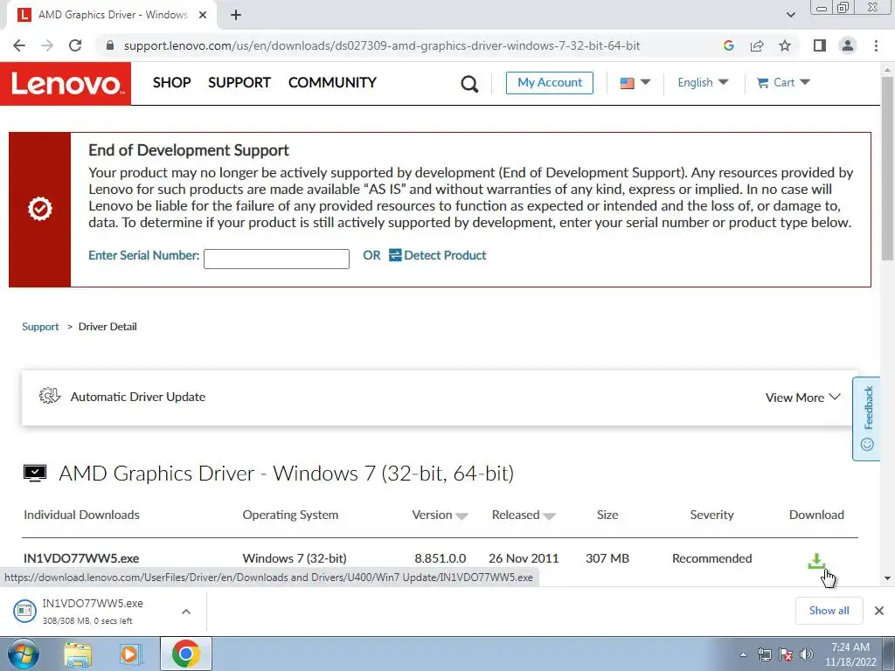Screen dimensions: 895x671
Task: Click the monitor icon beside AMD Graphics Driver heading
Action: (35, 473)
